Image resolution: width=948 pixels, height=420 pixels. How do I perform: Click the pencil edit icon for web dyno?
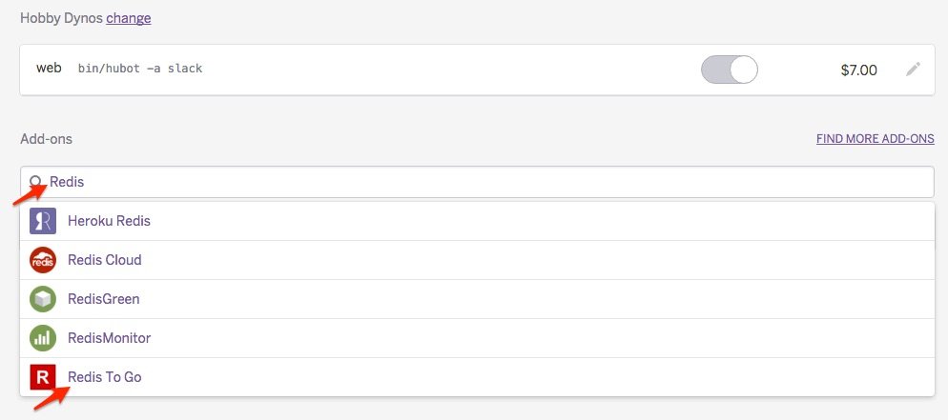click(x=913, y=70)
